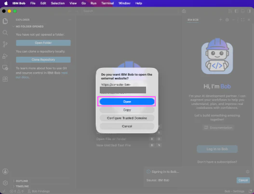Viewport: 254px width, 194px height.
Task: Click the Bob icon beside search bar
Action: tap(184, 11)
